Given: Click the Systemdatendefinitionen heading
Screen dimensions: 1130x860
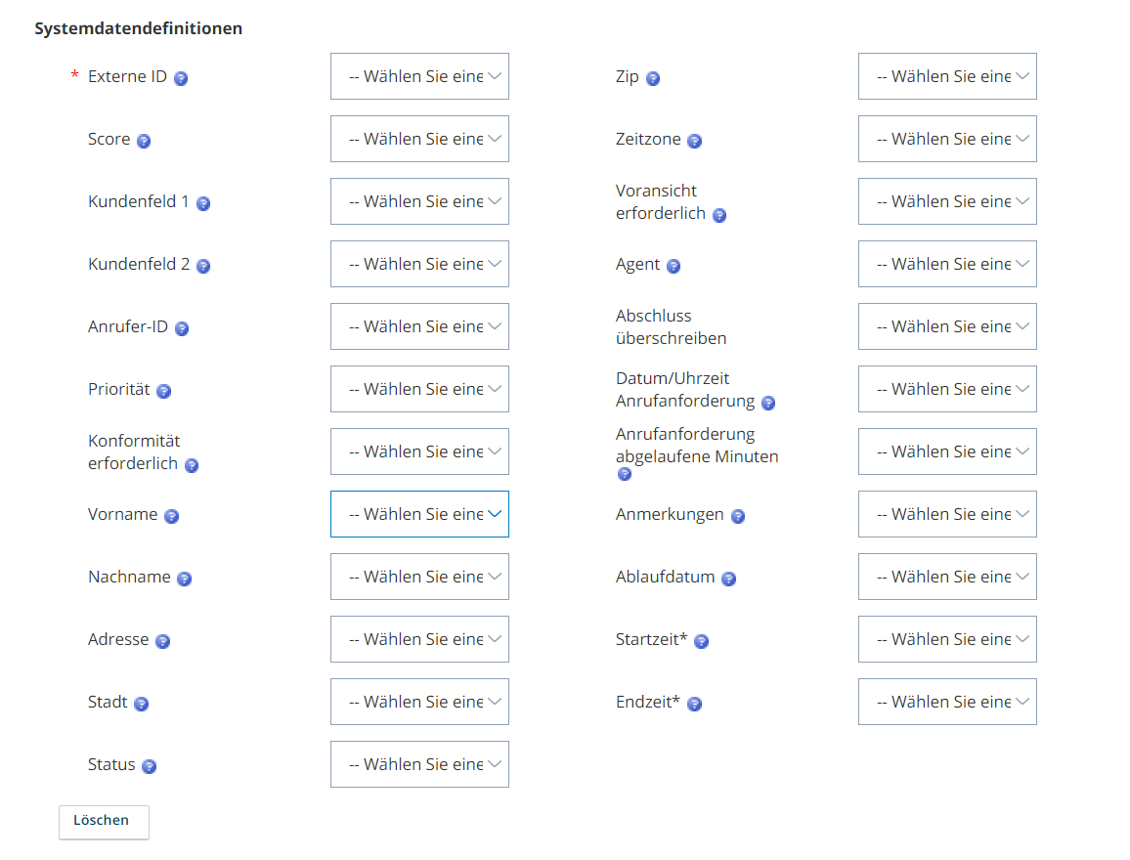Looking at the screenshot, I should coord(139,28).
